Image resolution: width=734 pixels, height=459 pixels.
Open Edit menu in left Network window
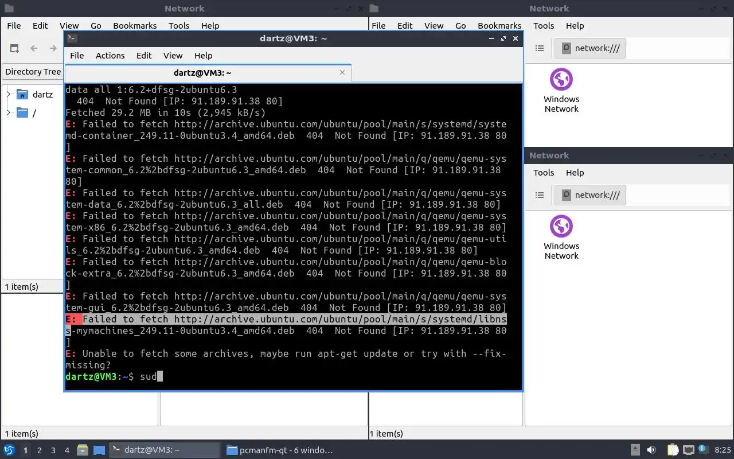[x=40, y=26]
